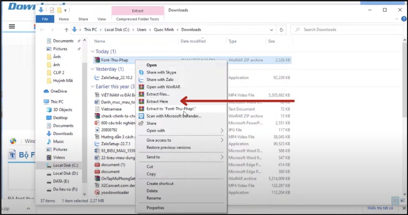Click the Font-Thu-Phap ZIP archive icon
This screenshot has width=408, height=215.
coord(97,60)
